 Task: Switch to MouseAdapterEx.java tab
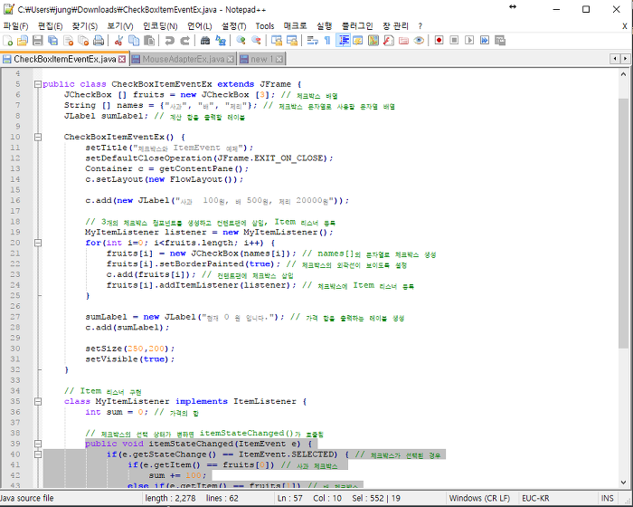[183, 59]
